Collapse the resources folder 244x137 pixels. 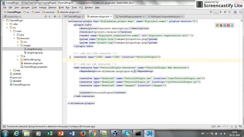[x=14, y=38]
